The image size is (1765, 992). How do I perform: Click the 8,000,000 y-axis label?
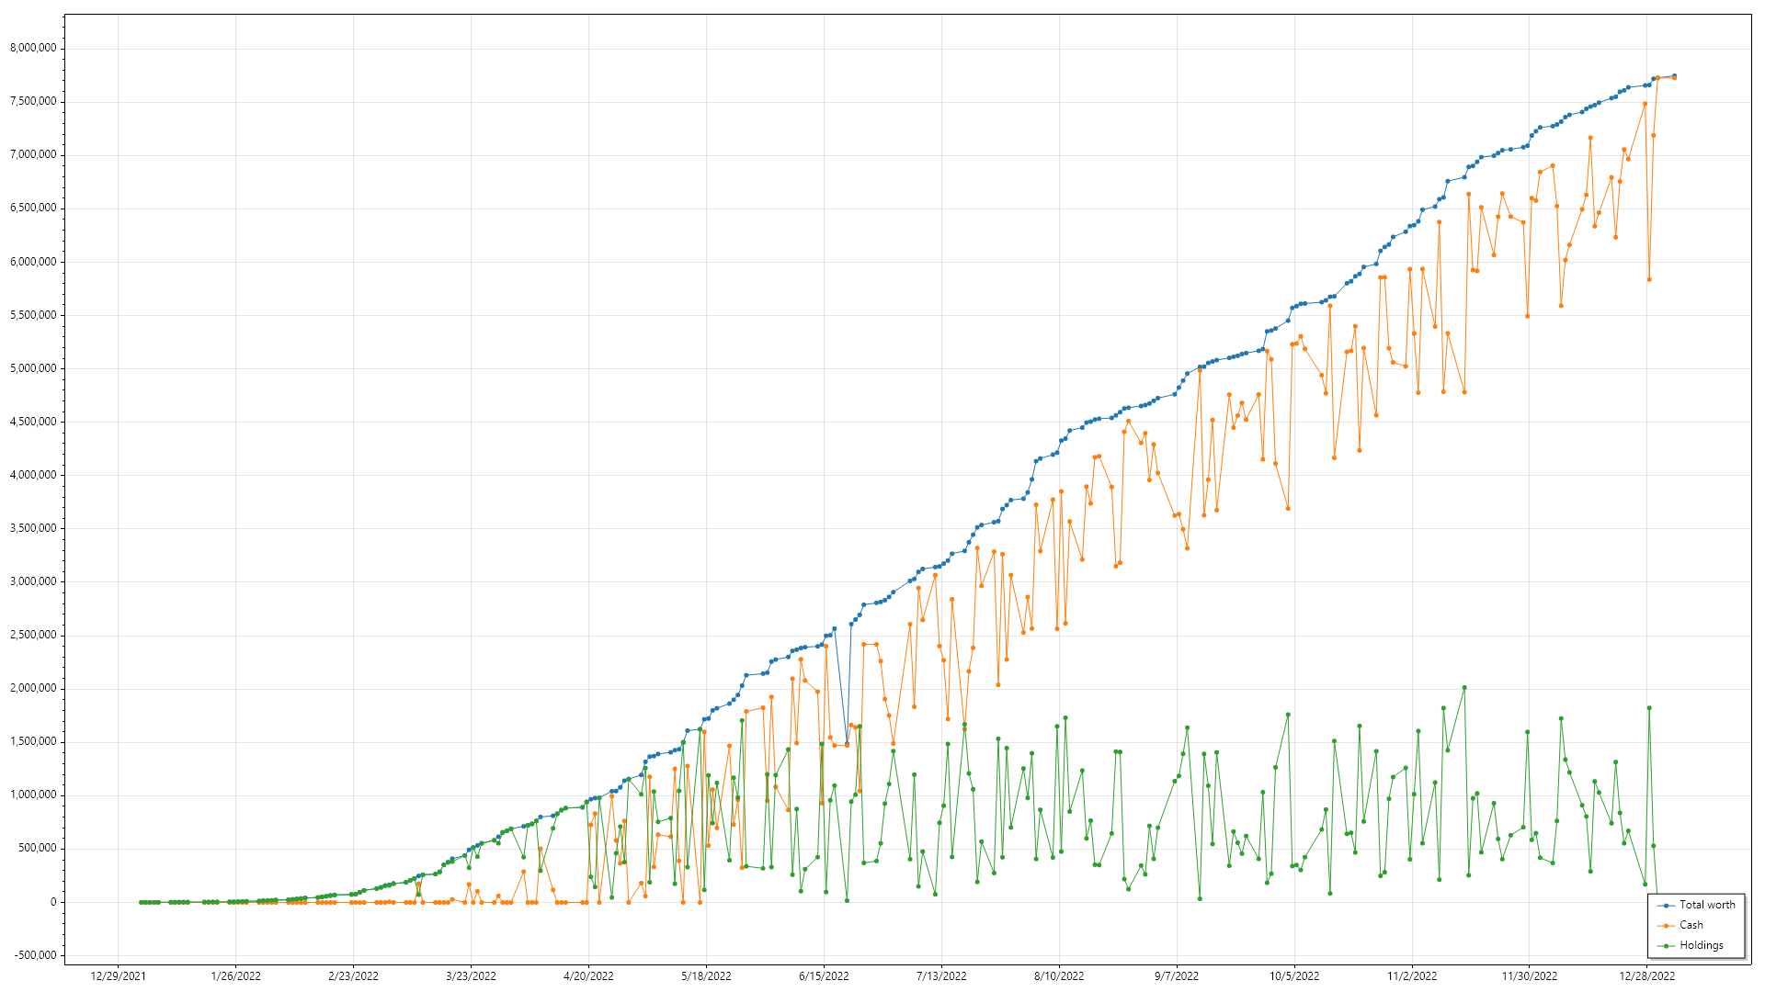pyautogui.click(x=33, y=48)
